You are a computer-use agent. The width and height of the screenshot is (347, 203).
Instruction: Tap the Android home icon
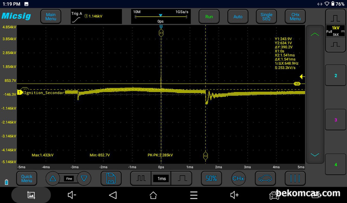pyautogui.click(x=153, y=195)
